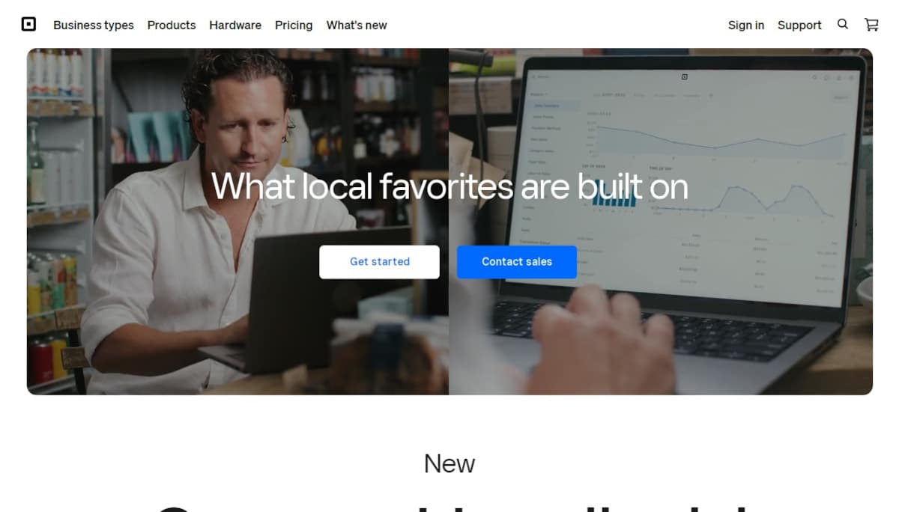This screenshot has height=512, width=899.
Task: Check latest updates under What's new
Action: pos(356,25)
